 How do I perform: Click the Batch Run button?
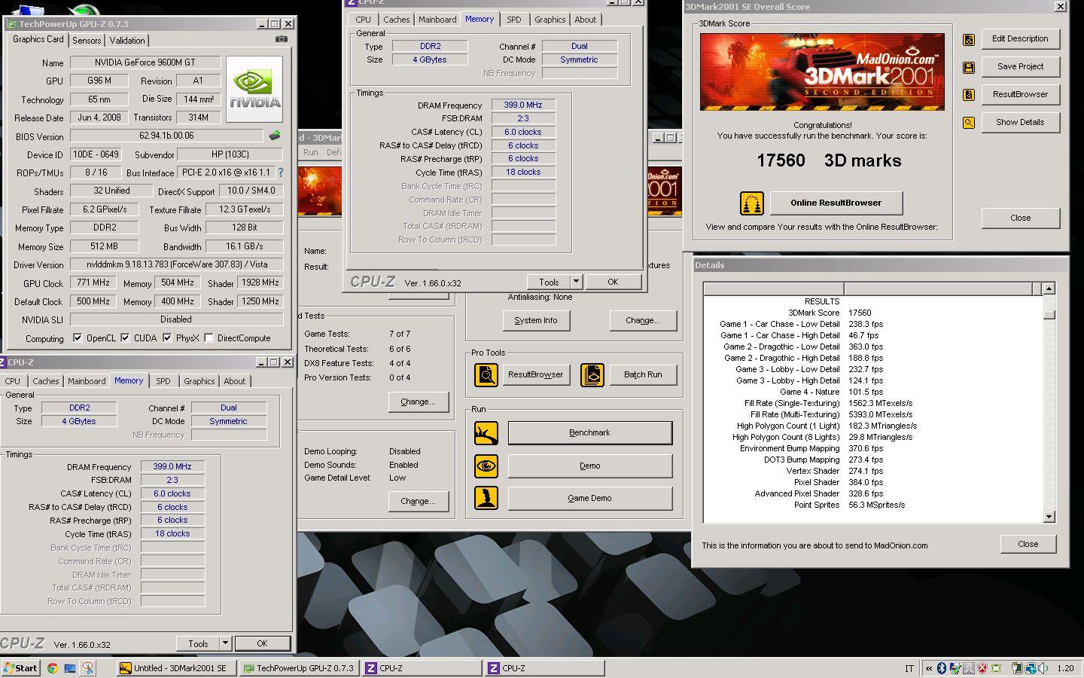[643, 375]
